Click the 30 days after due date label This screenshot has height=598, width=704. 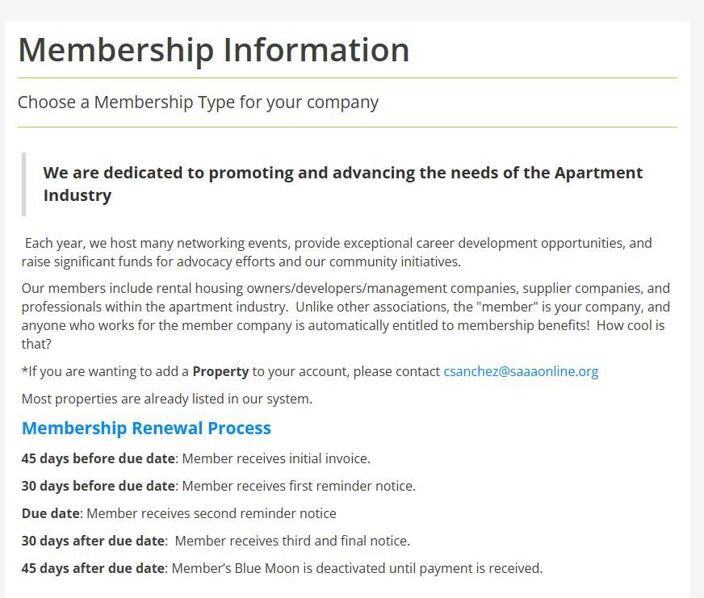(x=93, y=541)
